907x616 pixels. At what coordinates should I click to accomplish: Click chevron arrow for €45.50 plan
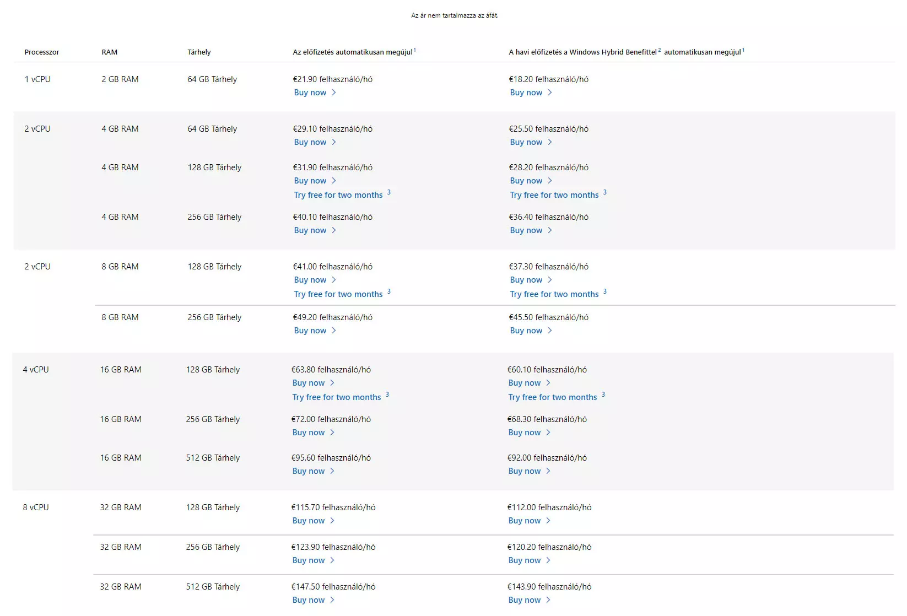click(x=549, y=331)
